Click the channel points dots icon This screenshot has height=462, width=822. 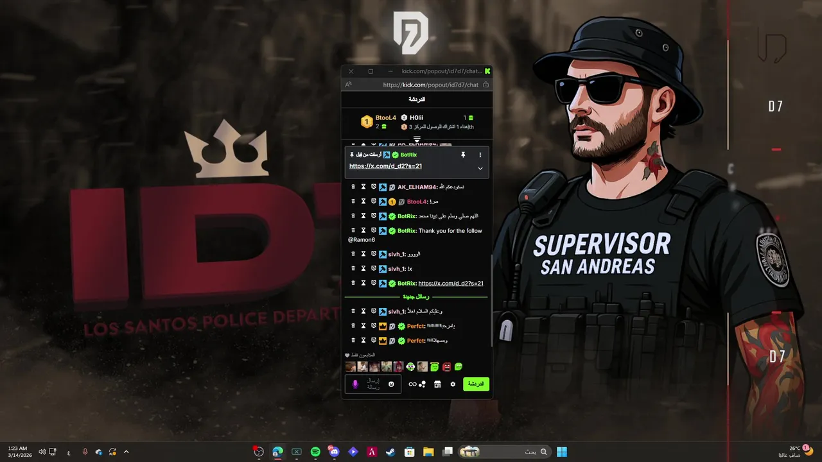422,384
